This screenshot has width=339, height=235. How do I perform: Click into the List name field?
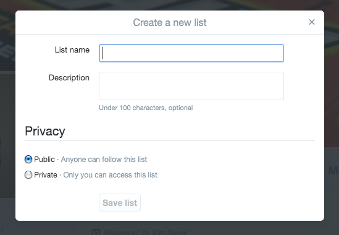point(191,53)
